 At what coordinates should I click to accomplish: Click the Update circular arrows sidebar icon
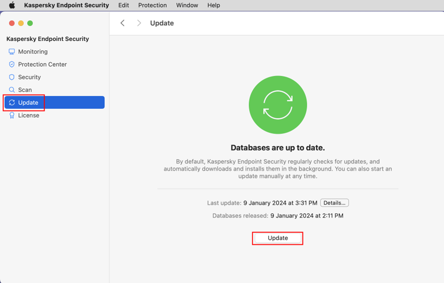[x=12, y=102]
